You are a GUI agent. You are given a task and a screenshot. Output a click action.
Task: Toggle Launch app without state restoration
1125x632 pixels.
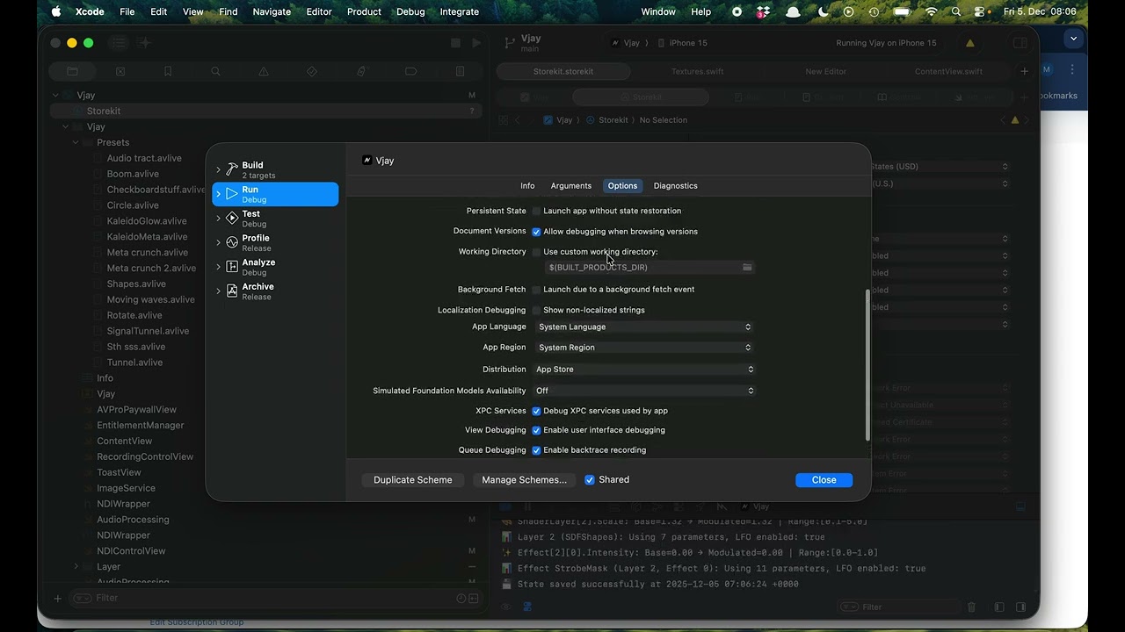pos(536,211)
